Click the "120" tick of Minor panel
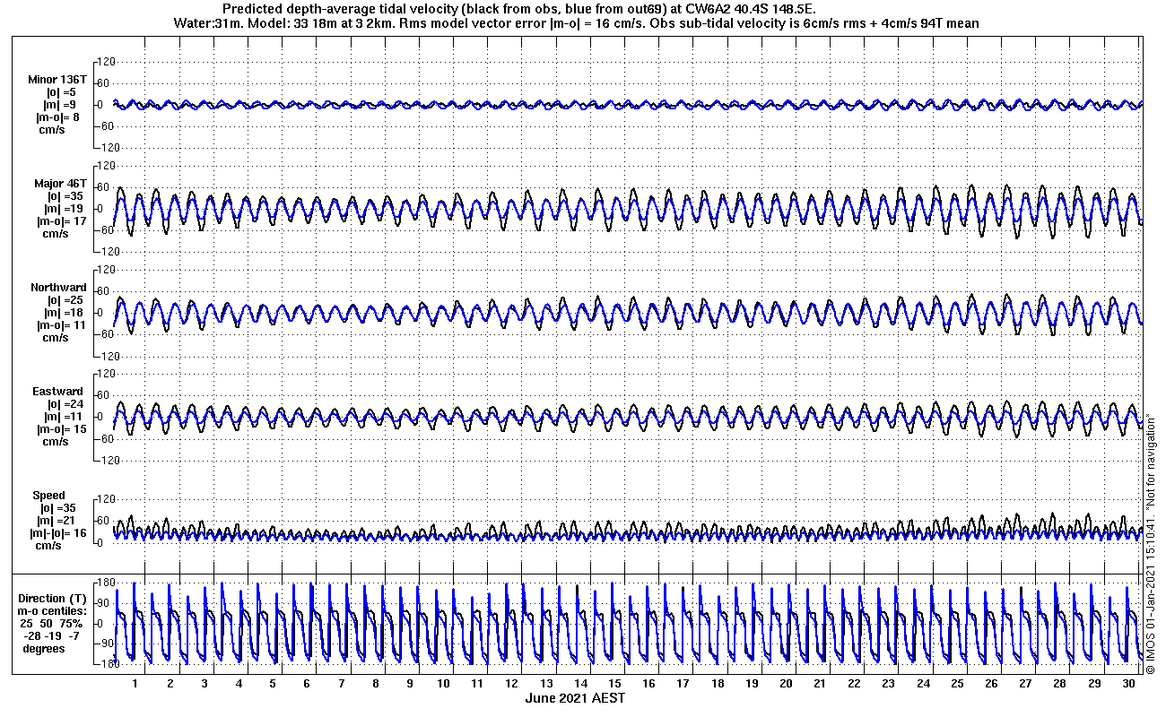This screenshot has height=717, width=1166. coord(108,62)
